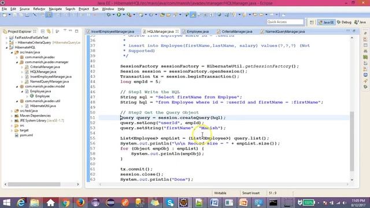Switch to Java EE perspective
Viewport: 370px width, 208px height.
click(326, 22)
